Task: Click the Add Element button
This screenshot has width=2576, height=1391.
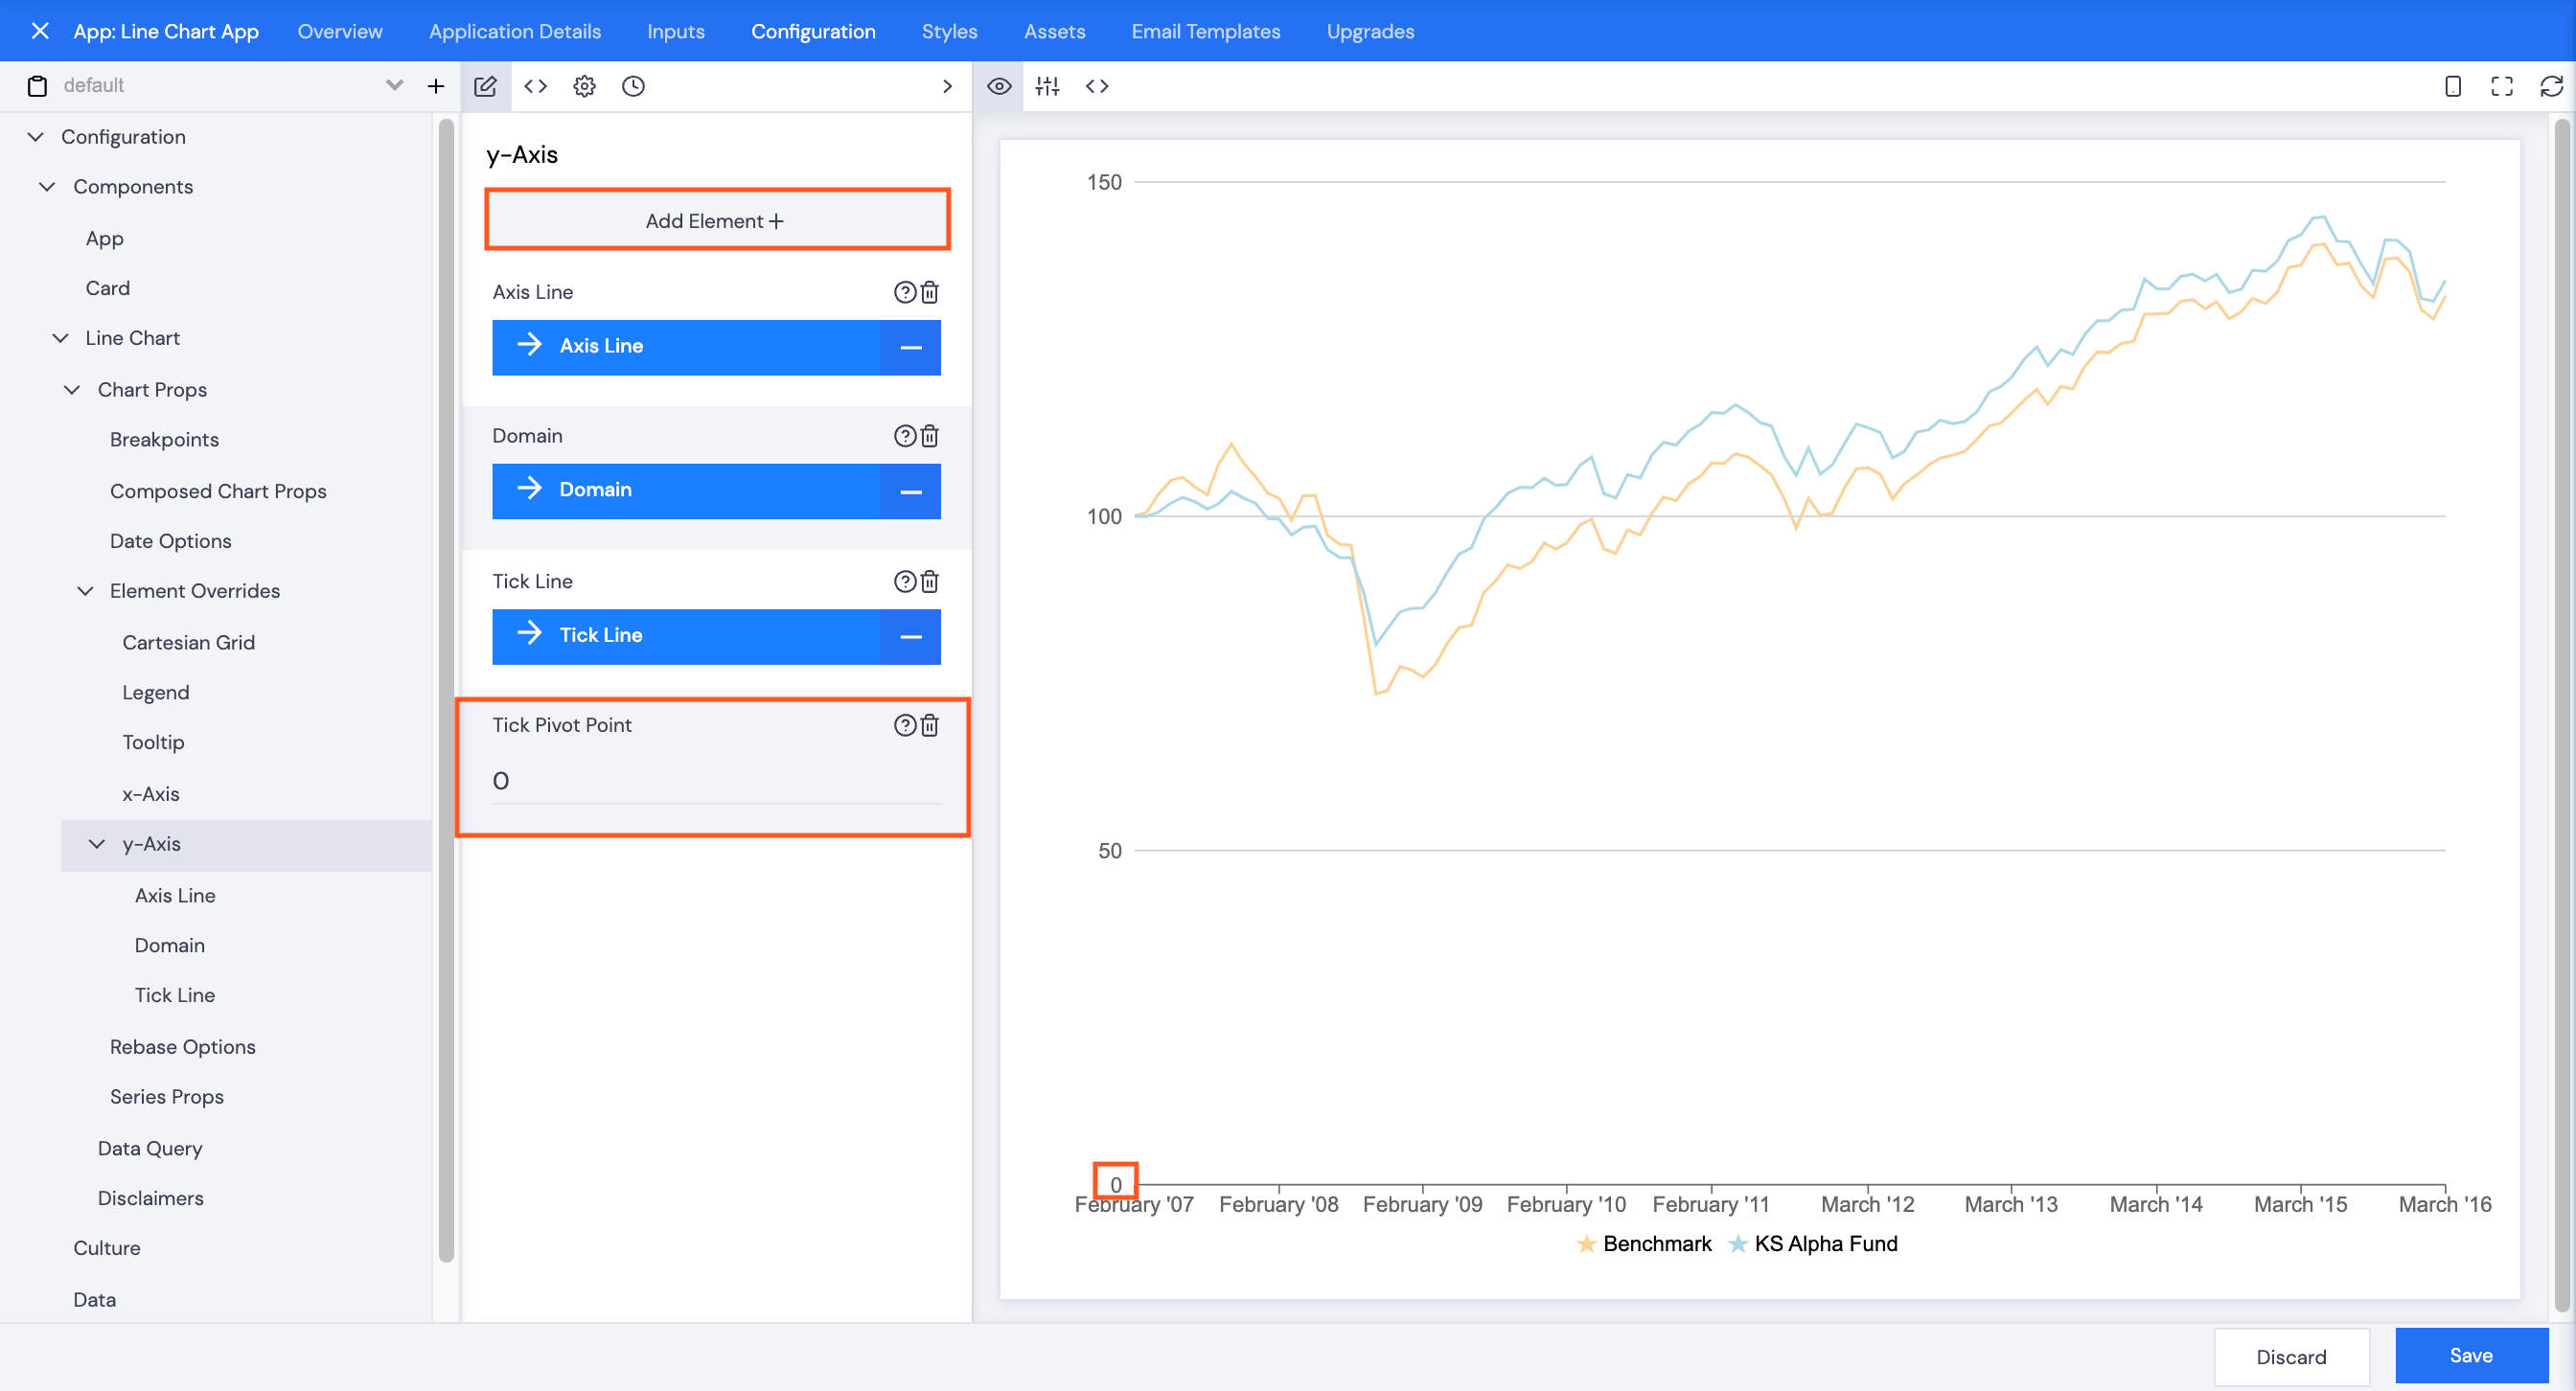Action: pos(716,219)
